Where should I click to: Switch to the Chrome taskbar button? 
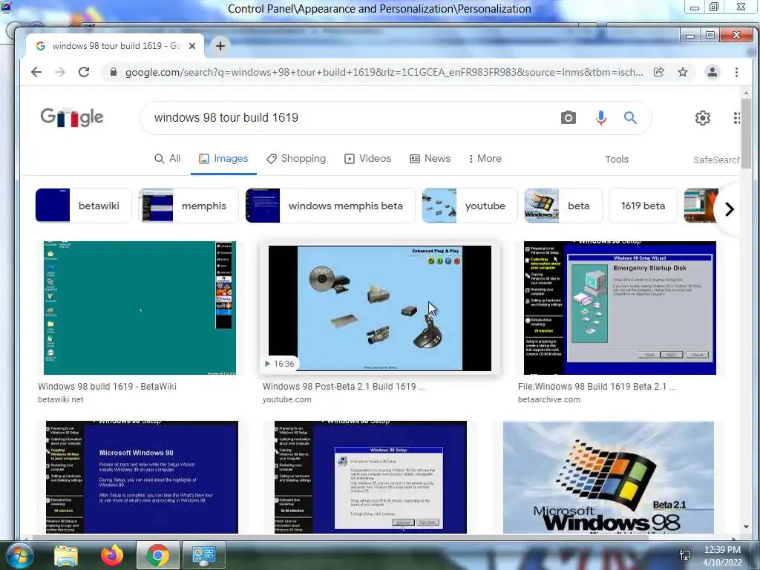pyautogui.click(x=157, y=555)
